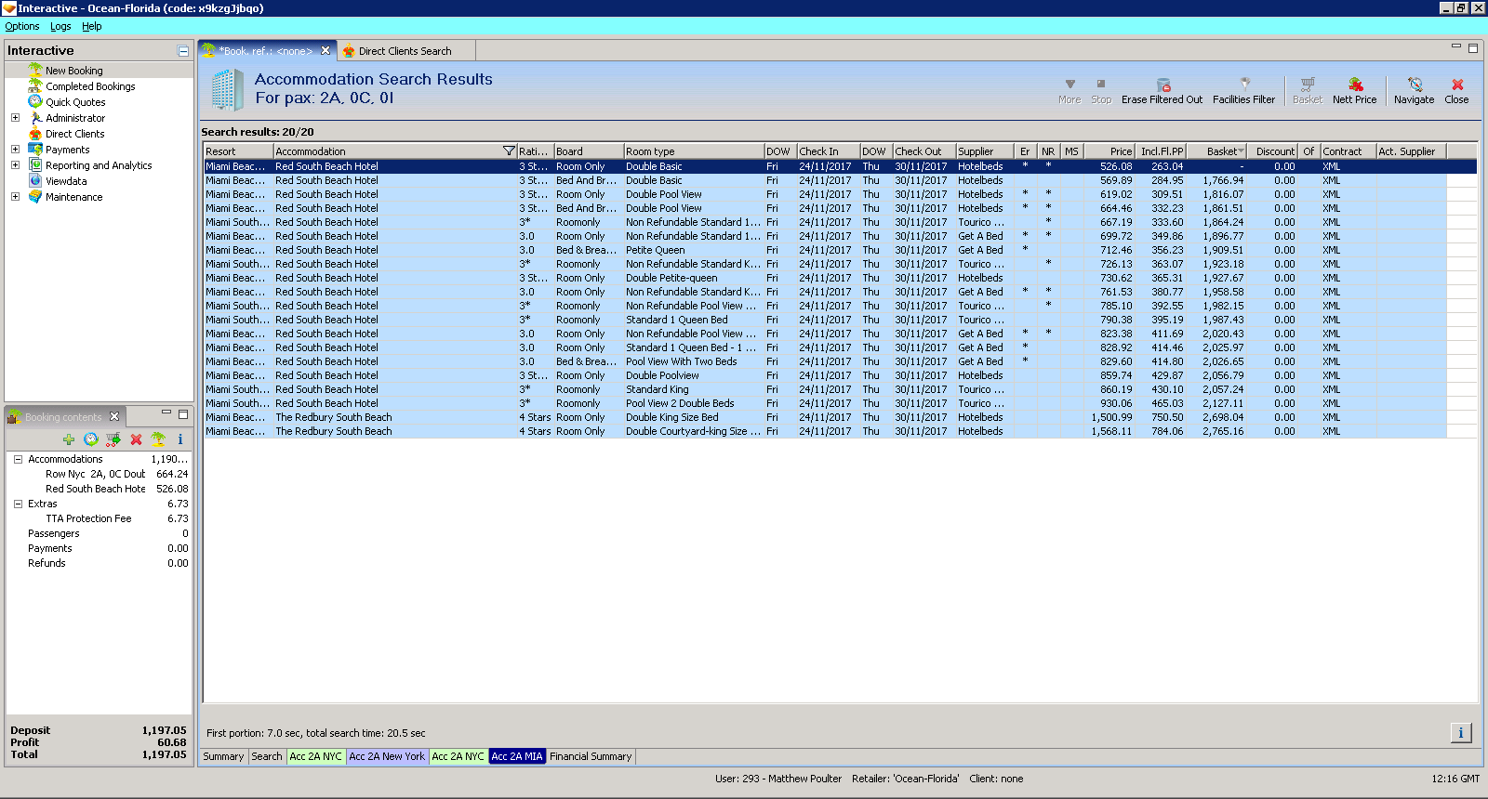Viewport: 1488px width, 799px height.
Task: Open Completed Bookings icon in sidebar
Action: 35,85
